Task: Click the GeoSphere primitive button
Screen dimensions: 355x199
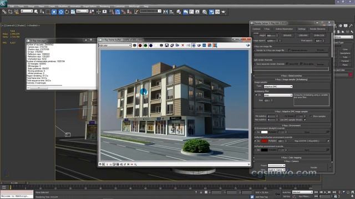Action: tap(345, 53)
